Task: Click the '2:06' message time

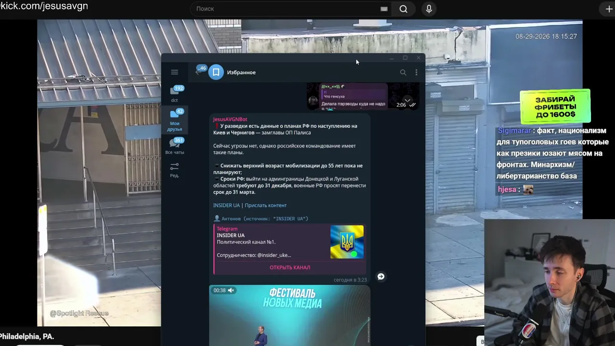Action: (401, 105)
